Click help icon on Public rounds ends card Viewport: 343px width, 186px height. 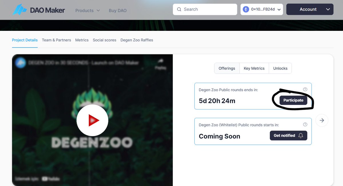pos(305,89)
